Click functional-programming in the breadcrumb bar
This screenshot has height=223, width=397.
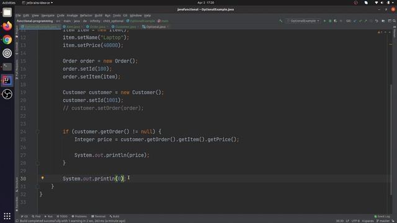tap(35, 21)
